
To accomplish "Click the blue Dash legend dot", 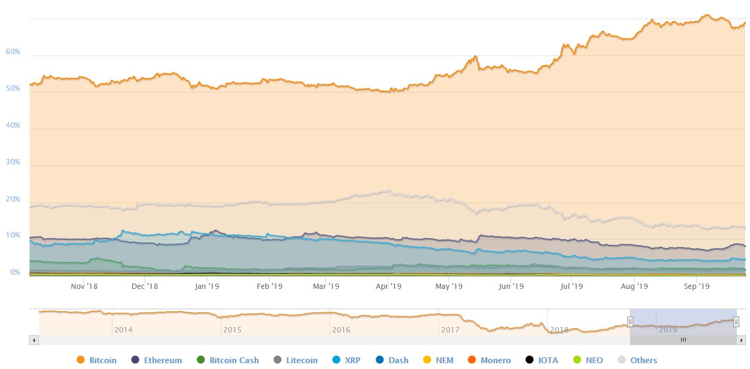I will pyautogui.click(x=379, y=360).
